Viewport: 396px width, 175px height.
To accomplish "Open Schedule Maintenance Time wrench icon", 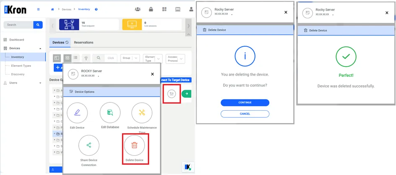I will pyautogui.click(x=142, y=113).
